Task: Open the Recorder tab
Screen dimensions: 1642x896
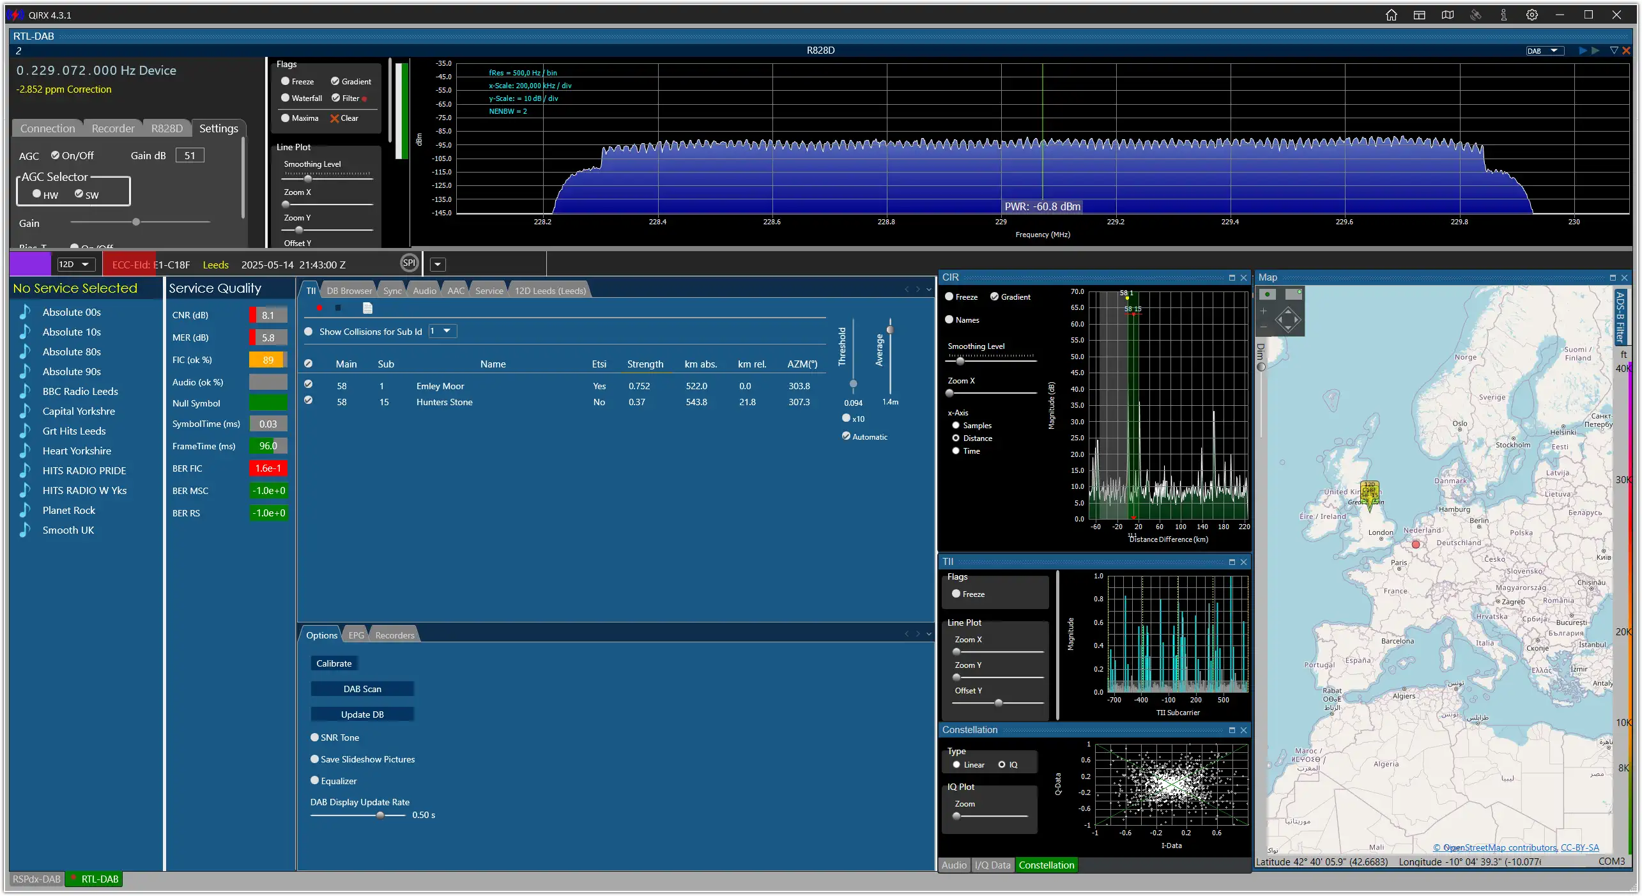Action: click(113, 128)
